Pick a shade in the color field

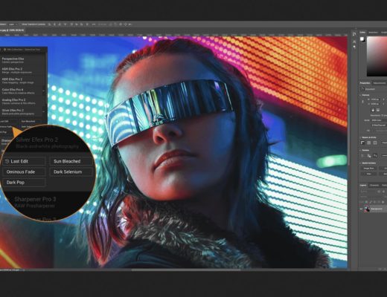(x=377, y=56)
